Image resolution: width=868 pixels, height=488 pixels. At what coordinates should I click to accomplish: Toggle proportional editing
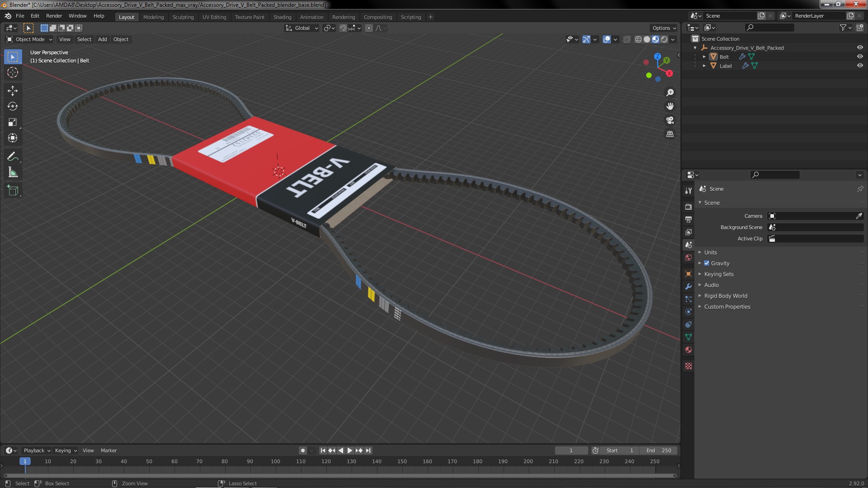coord(369,28)
